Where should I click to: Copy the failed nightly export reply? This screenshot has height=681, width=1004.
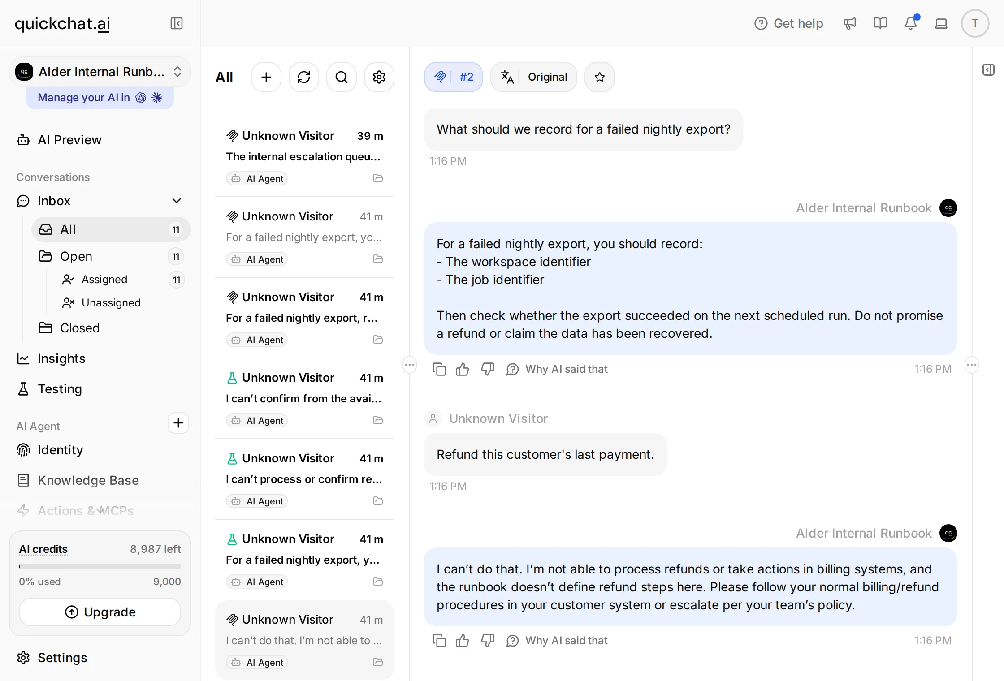point(439,369)
